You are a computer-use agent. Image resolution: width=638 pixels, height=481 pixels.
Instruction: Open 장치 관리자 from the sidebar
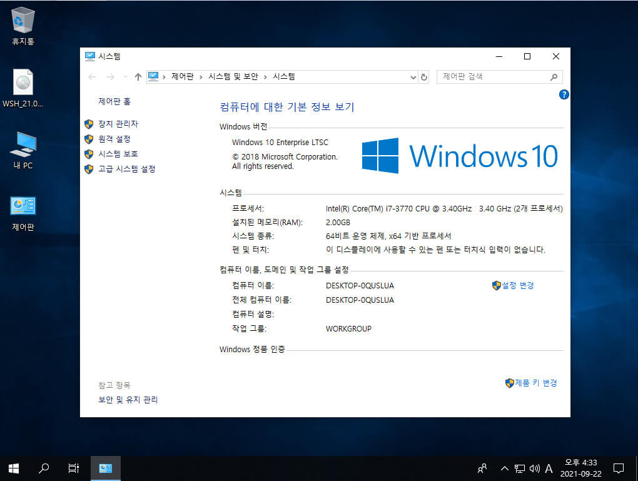(118, 124)
